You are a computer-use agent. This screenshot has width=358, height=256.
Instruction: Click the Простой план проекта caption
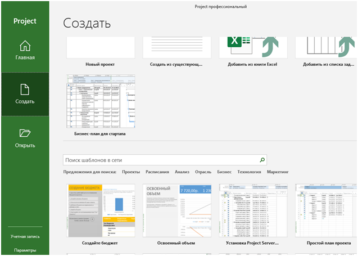coord(329,243)
